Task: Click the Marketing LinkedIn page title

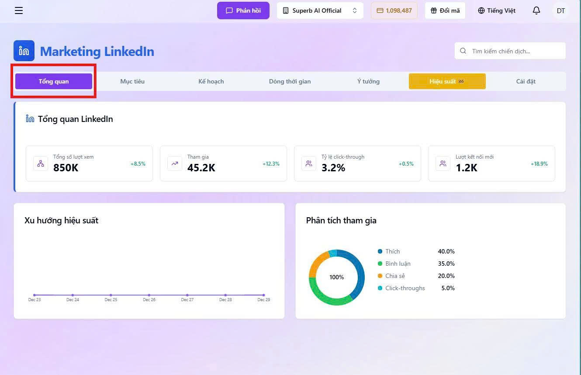Action: coord(97,51)
